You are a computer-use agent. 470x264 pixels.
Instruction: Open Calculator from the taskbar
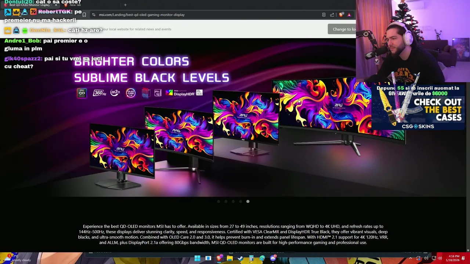pos(251,258)
